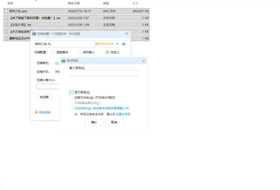The image size is (280, 190).
Task: Open the browse folder icon in archive path
Action: click(124, 44)
